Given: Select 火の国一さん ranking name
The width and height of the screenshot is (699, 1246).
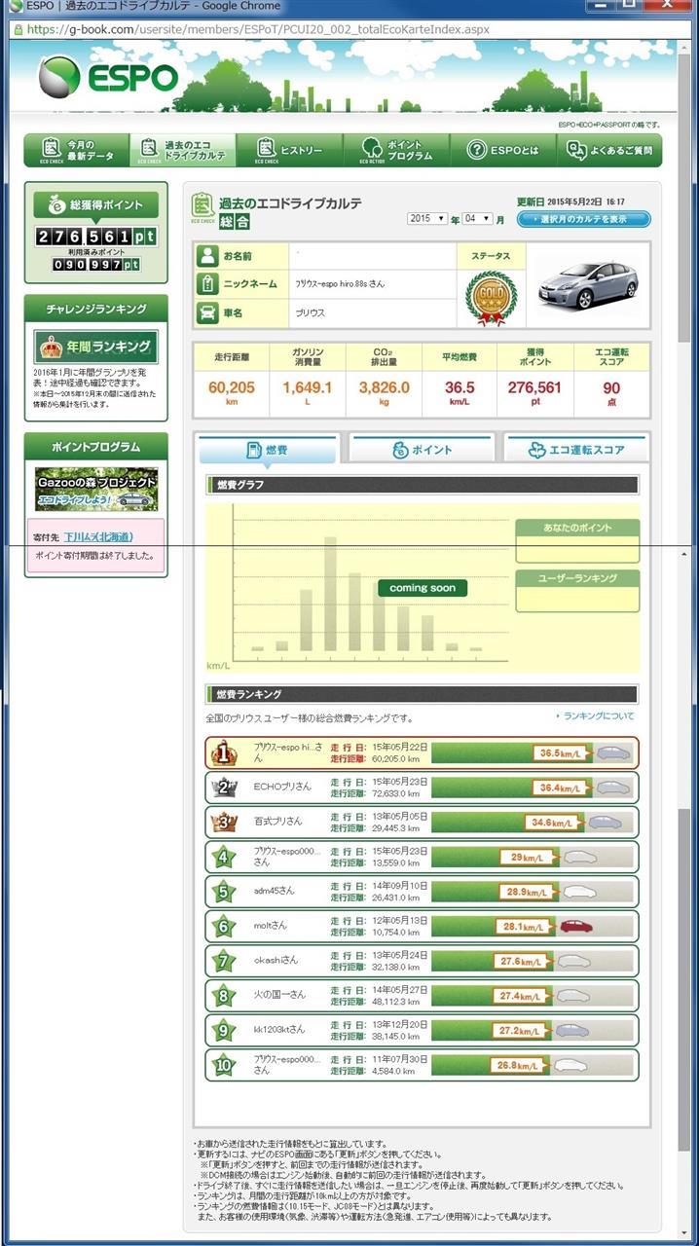Looking at the screenshot, I should [x=279, y=995].
